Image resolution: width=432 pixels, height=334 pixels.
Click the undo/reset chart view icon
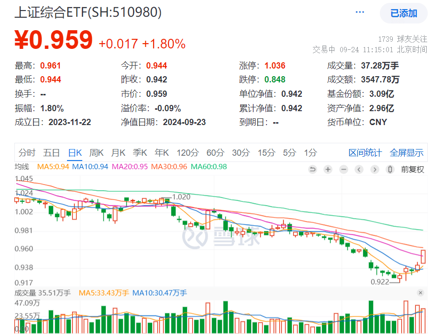point(312,169)
